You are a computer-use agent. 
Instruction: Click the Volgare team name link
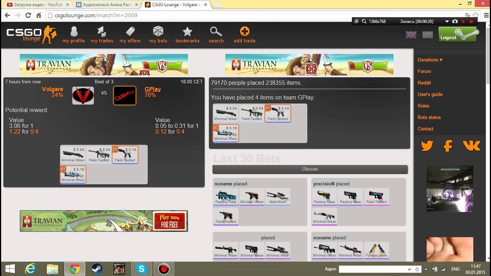pos(52,89)
